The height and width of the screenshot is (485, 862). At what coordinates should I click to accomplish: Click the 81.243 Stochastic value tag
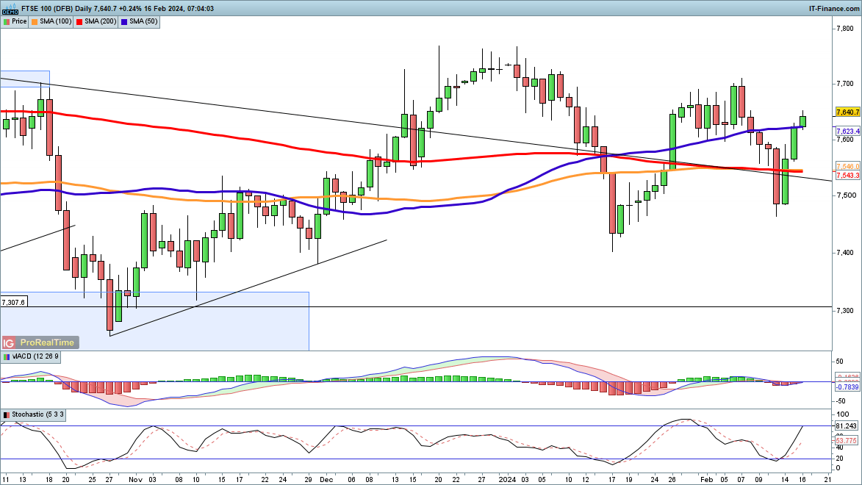[x=847, y=426]
